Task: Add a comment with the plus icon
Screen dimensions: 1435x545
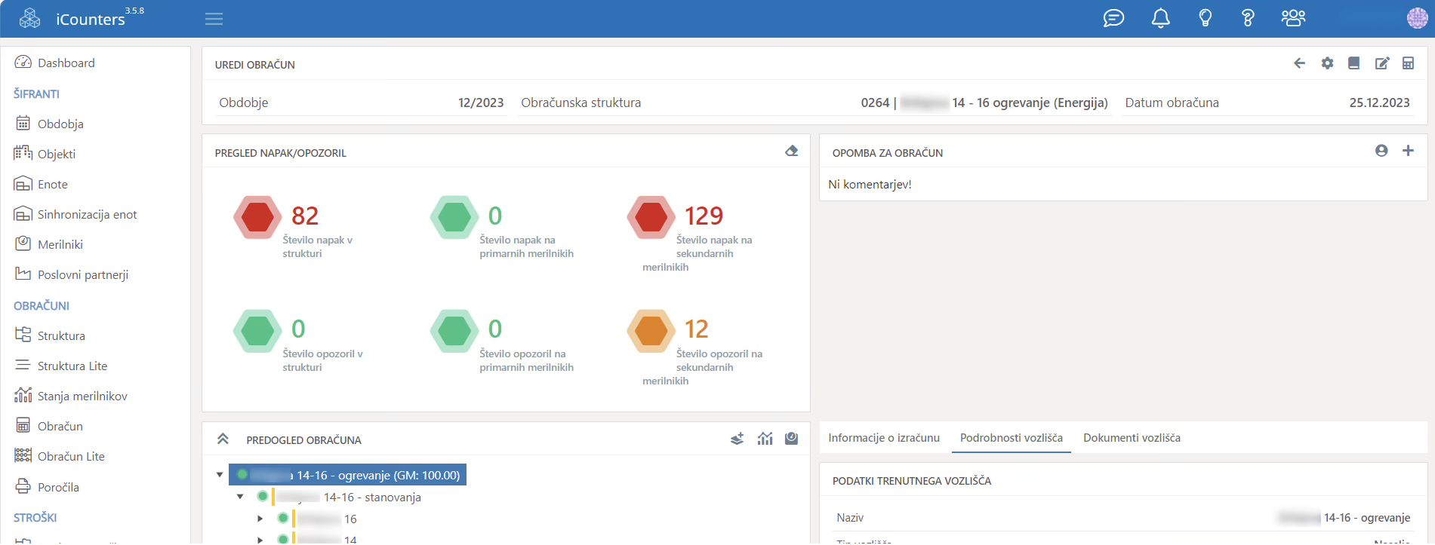Action: (1408, 151)
